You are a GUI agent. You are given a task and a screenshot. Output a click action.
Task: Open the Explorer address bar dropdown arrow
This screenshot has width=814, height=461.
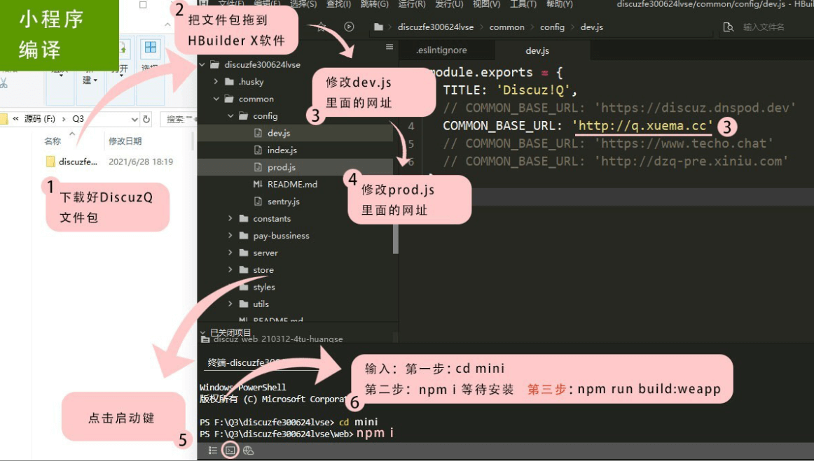coord(134,120)
